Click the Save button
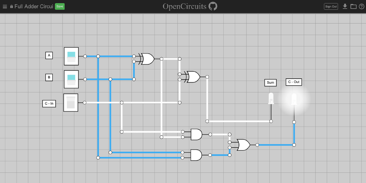The image size is (366, 183). 59,6
